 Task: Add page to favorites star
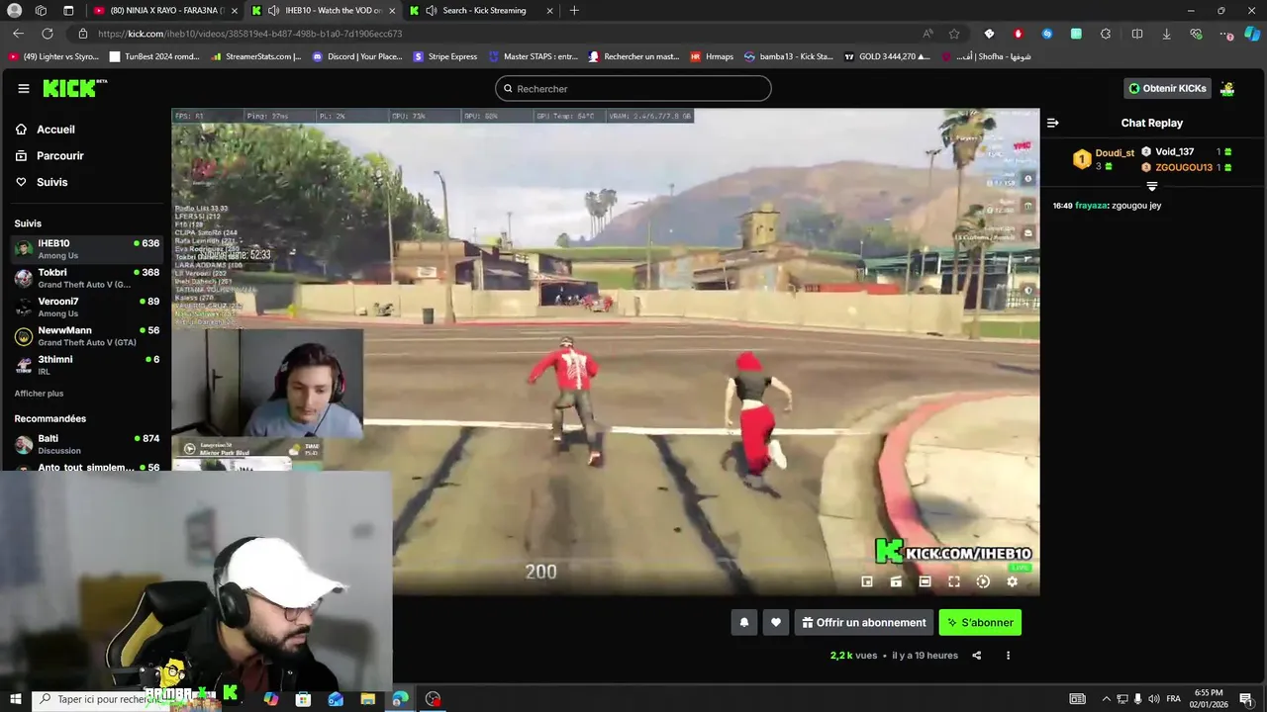[954, 34]
